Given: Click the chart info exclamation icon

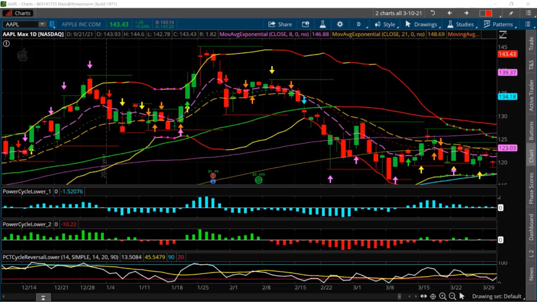Looking at the screenshot, I should [6, 44].
